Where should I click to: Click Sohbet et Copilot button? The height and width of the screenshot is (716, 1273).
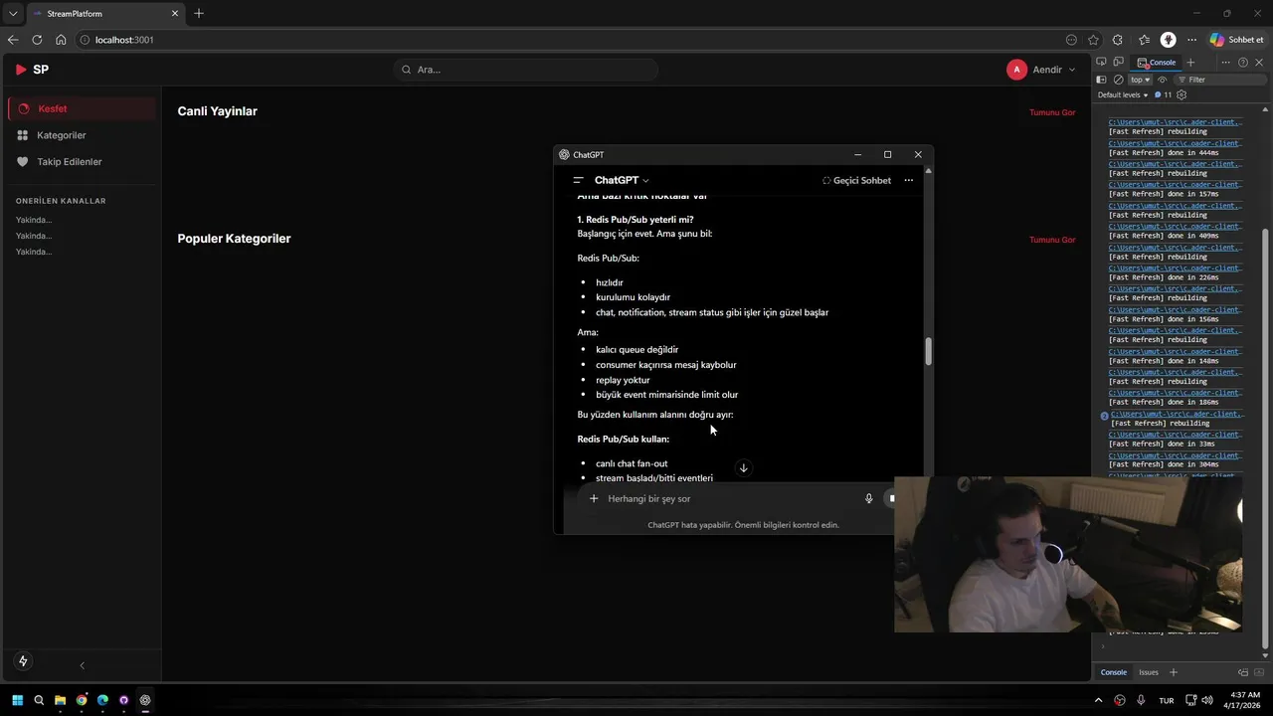tap(1237, 40)
